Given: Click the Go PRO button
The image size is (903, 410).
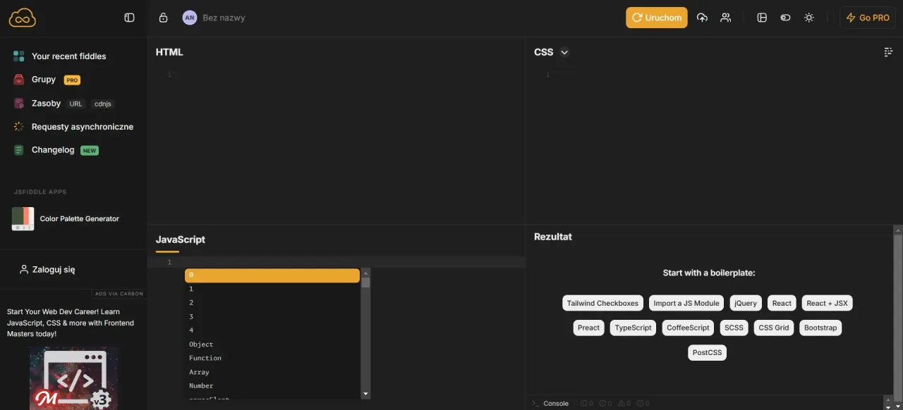Looking at the screenshot, I should coord(867,17).
